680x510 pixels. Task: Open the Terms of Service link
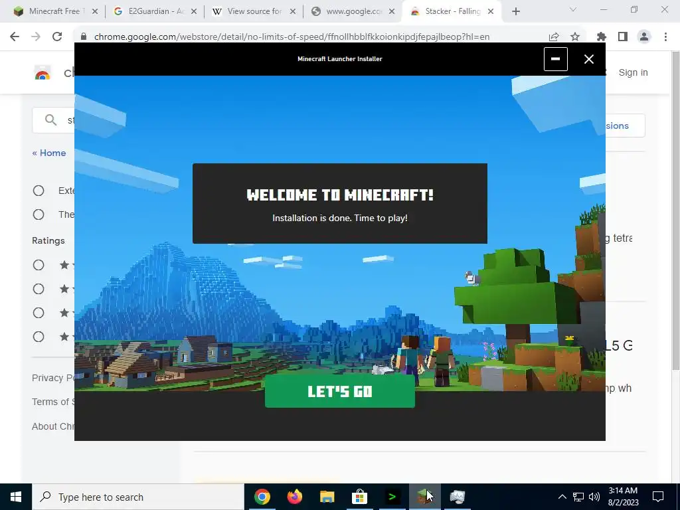point(53,402)
